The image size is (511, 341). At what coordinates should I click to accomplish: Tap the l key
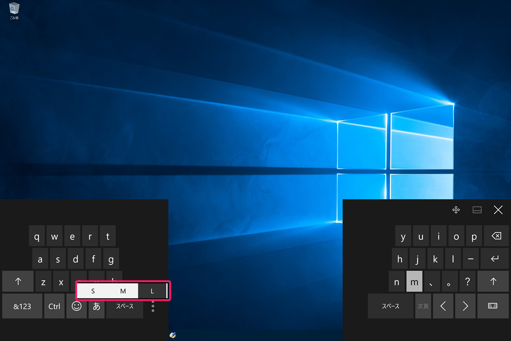(x=453, y=259)
